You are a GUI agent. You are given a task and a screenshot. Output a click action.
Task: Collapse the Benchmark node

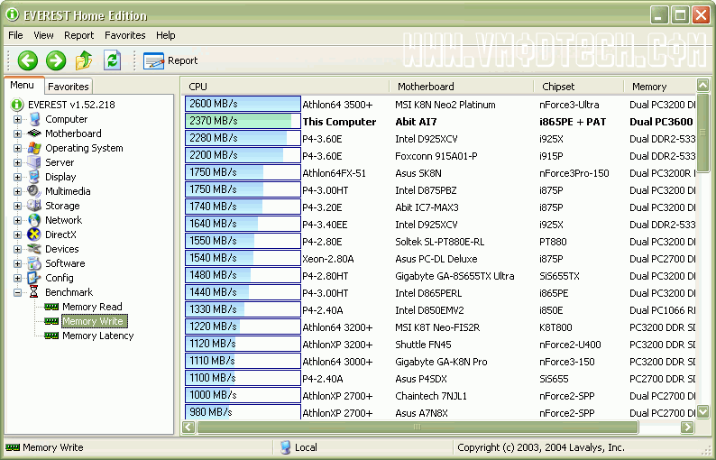point(17,292)
